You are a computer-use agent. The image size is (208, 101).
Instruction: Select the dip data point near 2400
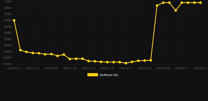(x=176, y=10)
